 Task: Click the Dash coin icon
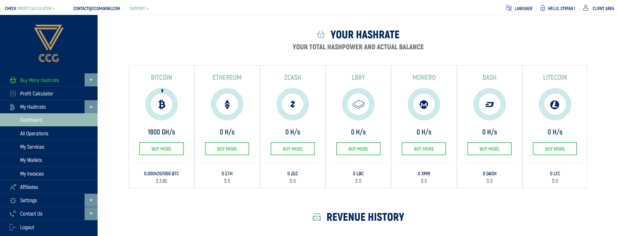click(490, 105)
